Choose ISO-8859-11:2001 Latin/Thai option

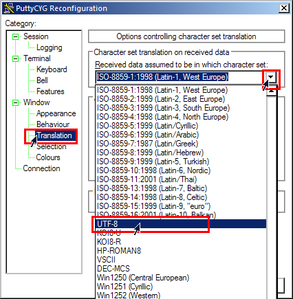coord(181,179)
